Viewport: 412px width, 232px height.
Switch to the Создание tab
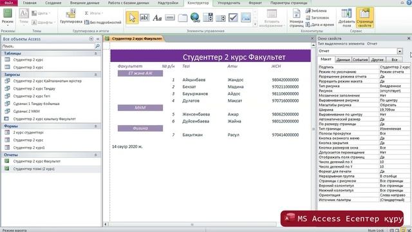[53, 3]
